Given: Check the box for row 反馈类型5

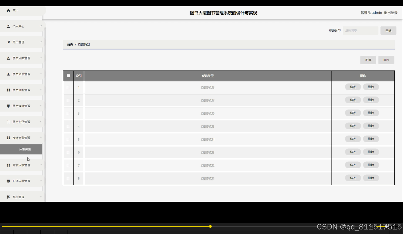Looking at the screenshot, I should (x=68, y=127).
